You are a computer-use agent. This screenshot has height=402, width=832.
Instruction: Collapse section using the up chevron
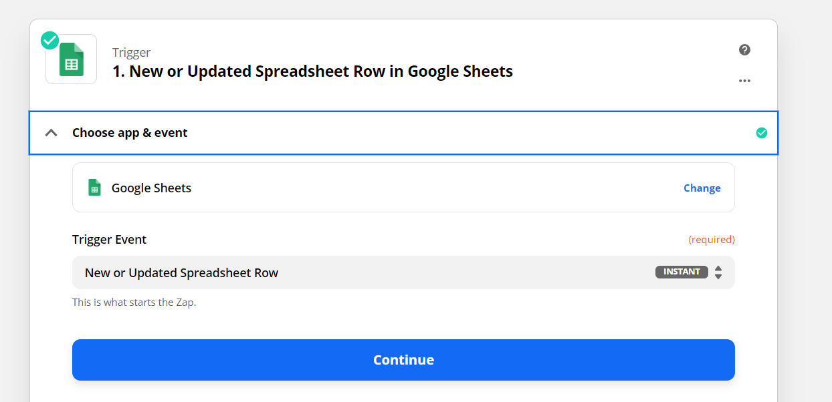pyautogui.click(x=51, y=133)
